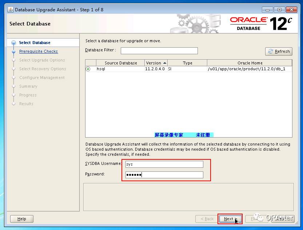Image resolution: width=303 pixels, height=230 pixels.
Task: Click the Configure Management step
Action: click(x=42, y=78)
